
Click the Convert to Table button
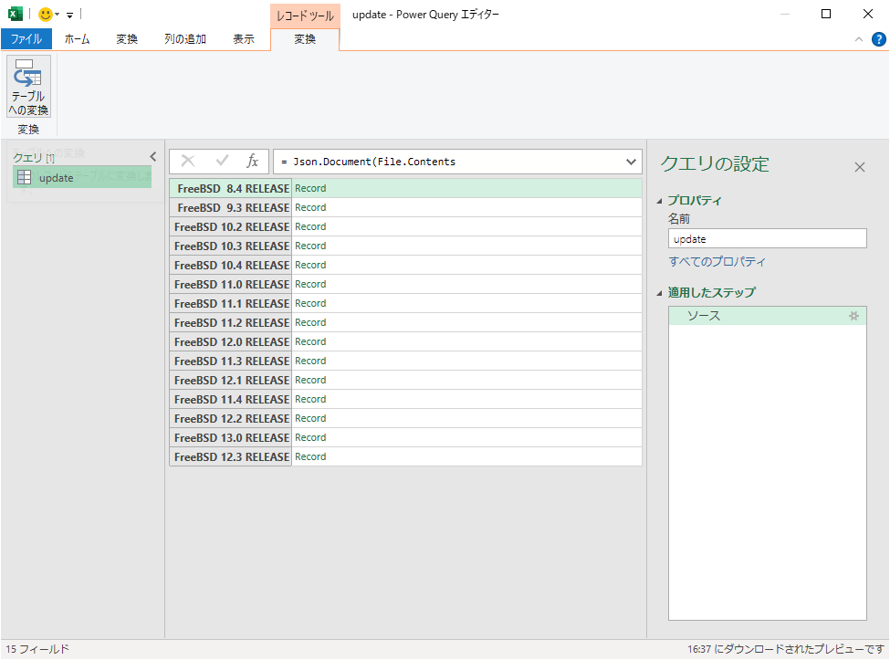click(x=29, y=86)
